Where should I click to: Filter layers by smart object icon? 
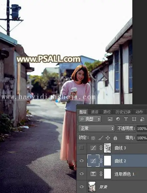pos(142,119)
